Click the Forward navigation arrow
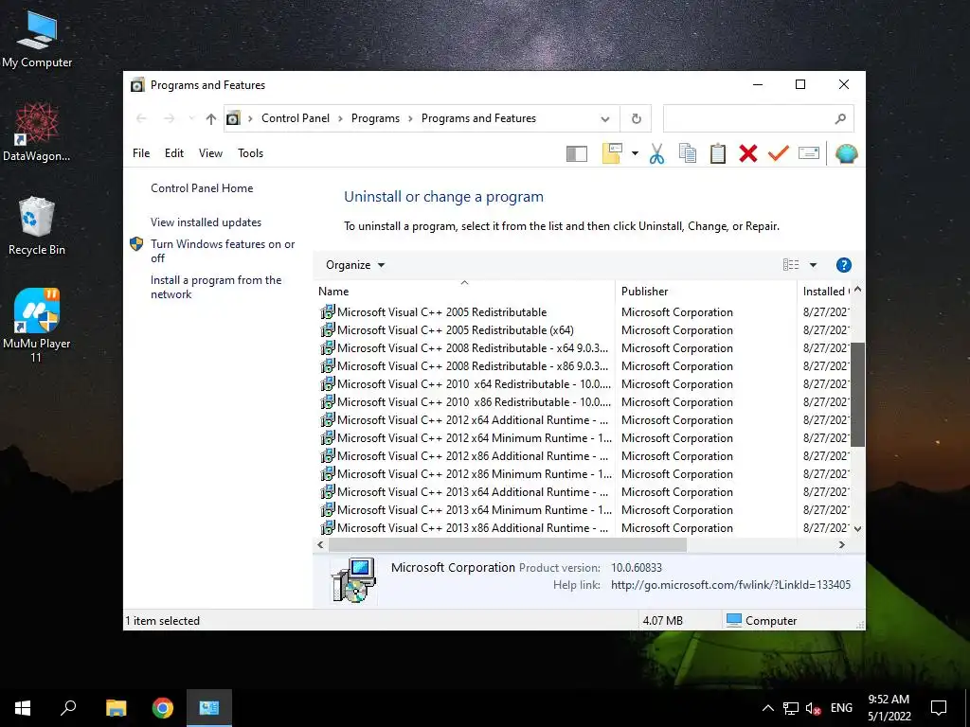Viewport: 970px width, 727px height. 169,118
